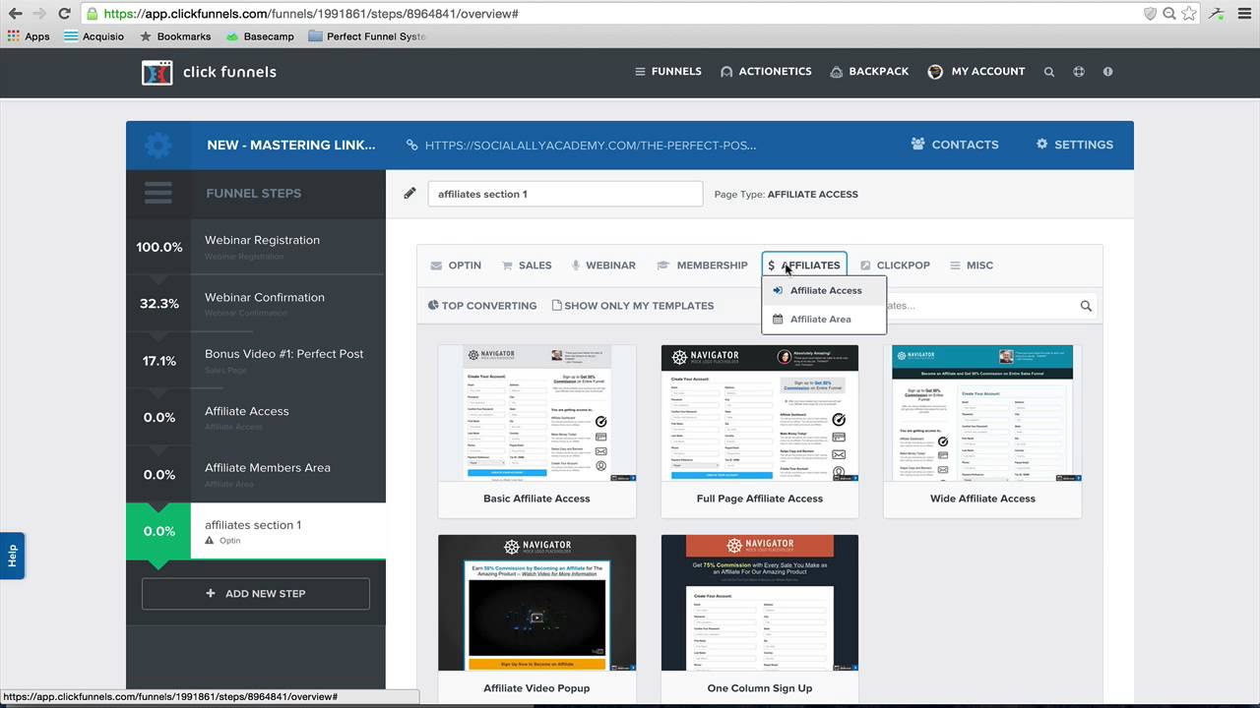Open the Bookmarks folder star
The image size is (1260, 708).
(x=175, y=36)
